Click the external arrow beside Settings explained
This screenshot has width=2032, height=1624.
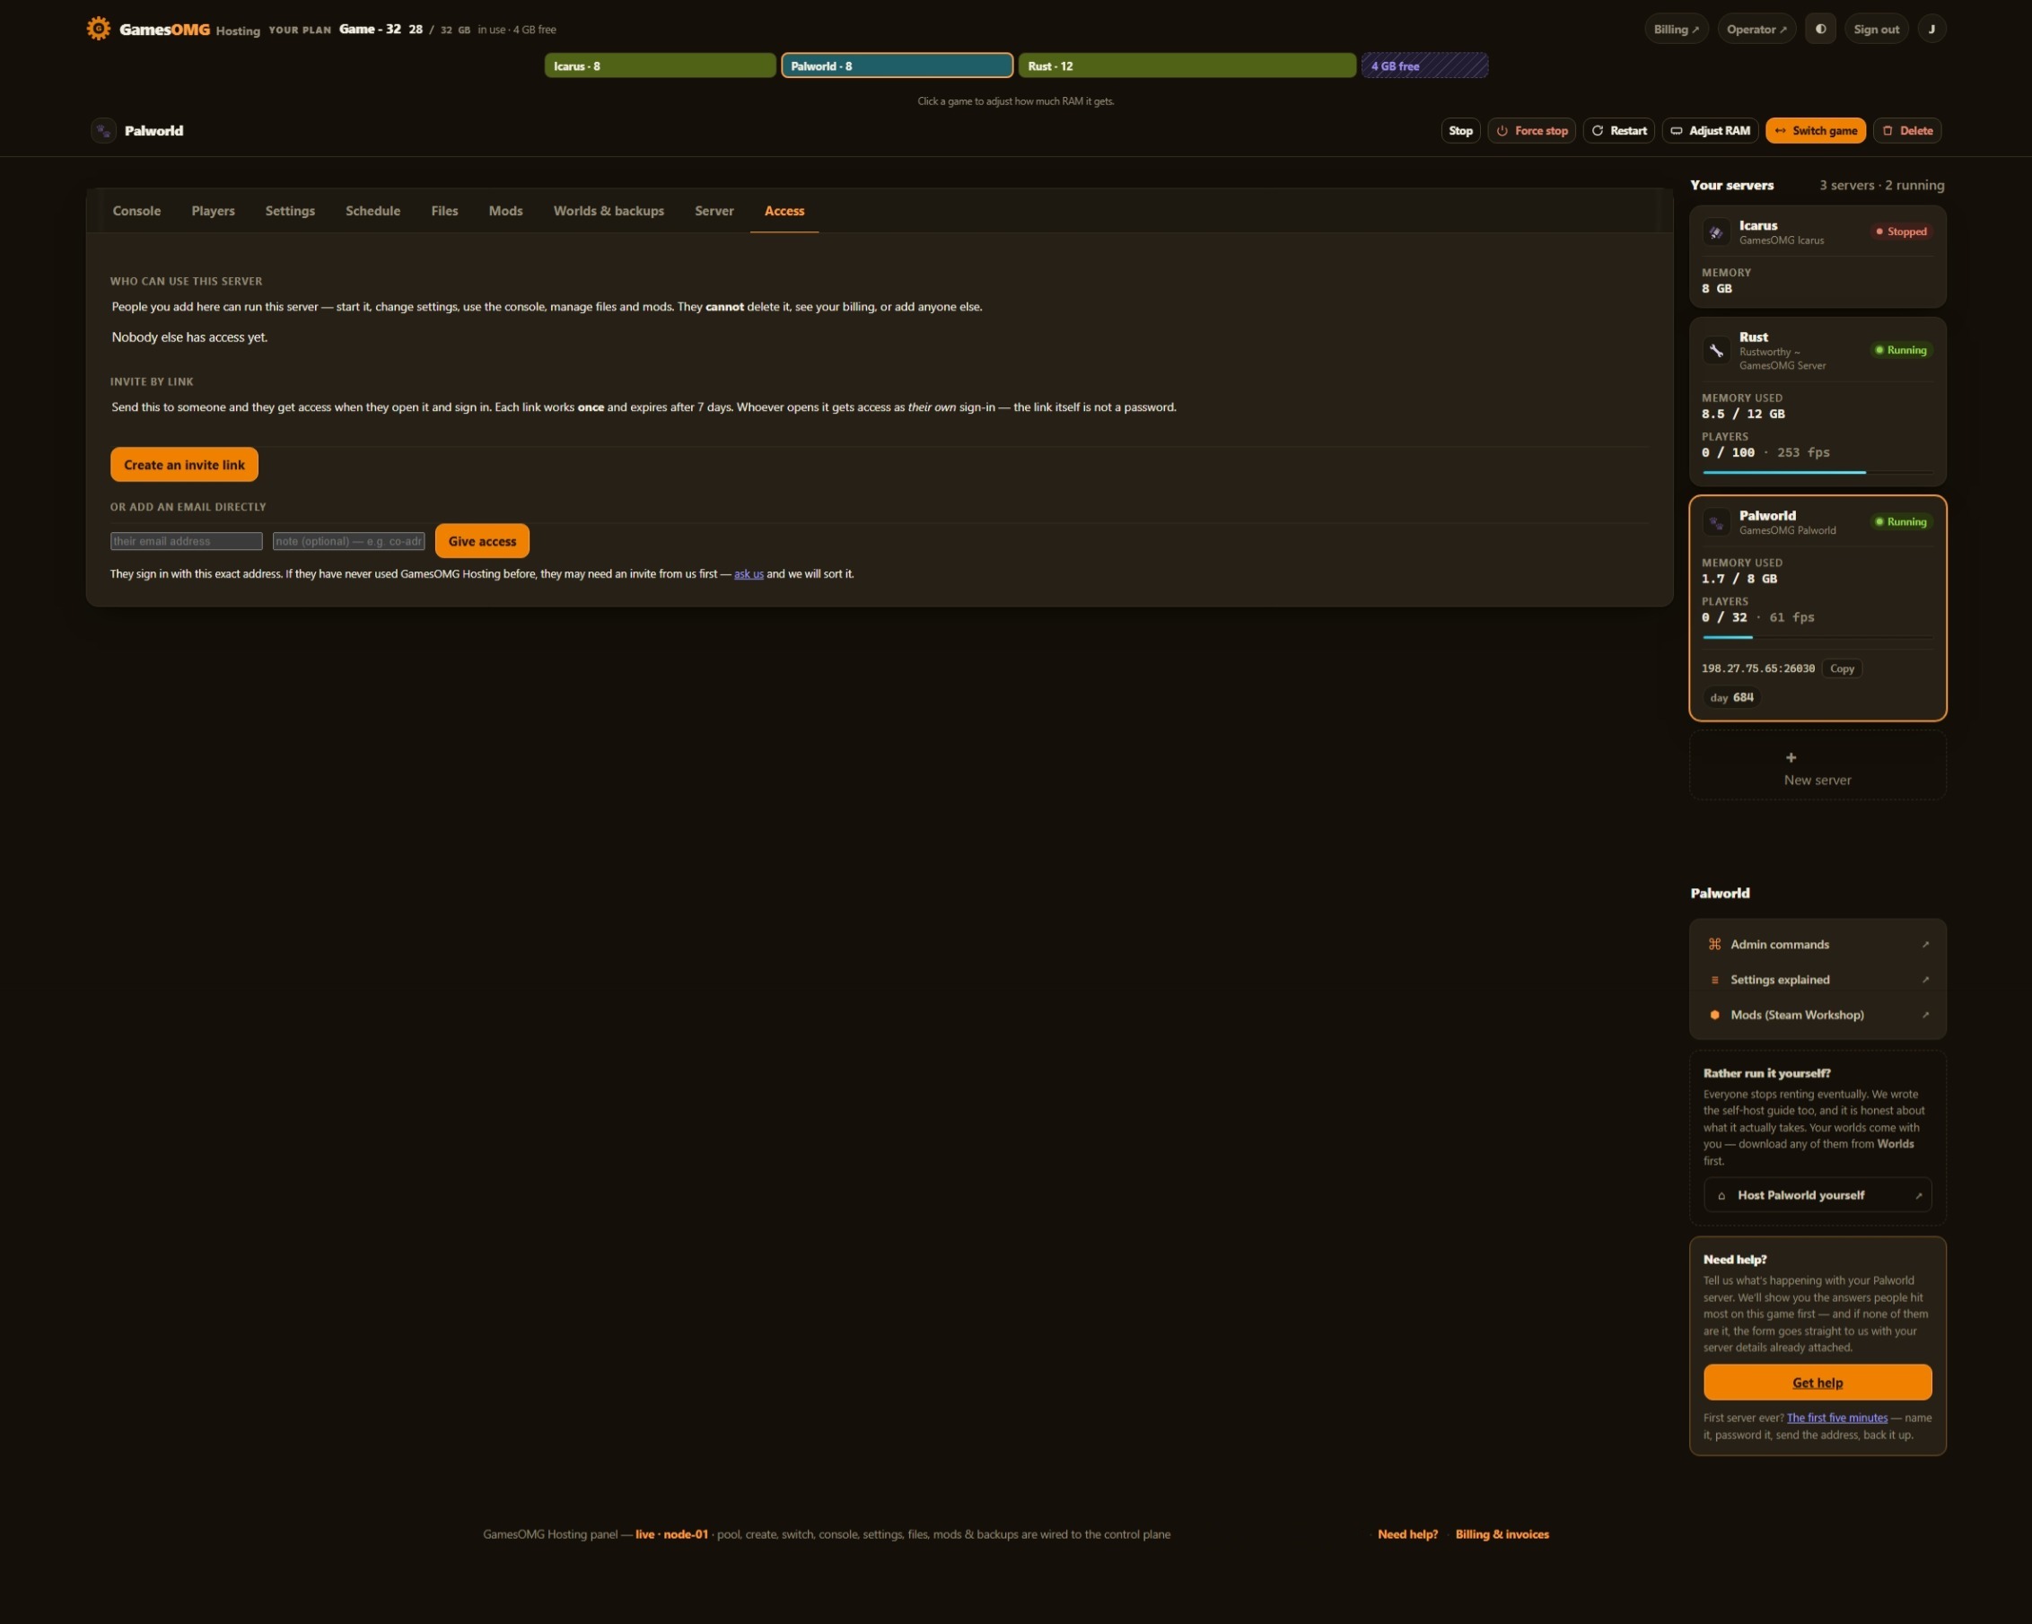1925,980
